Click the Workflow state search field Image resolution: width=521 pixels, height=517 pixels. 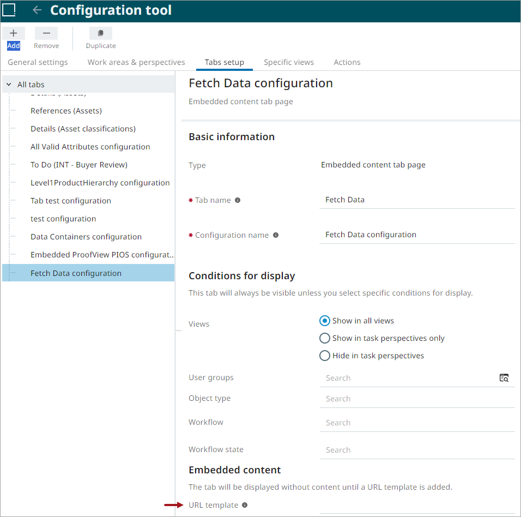[x=417, y=450]
